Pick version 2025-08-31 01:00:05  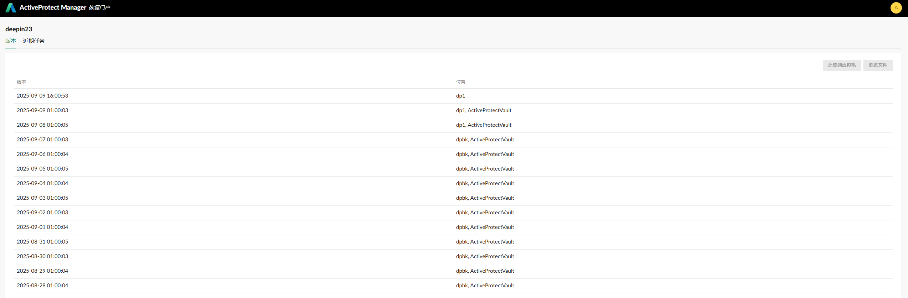[x=42, y=242]
